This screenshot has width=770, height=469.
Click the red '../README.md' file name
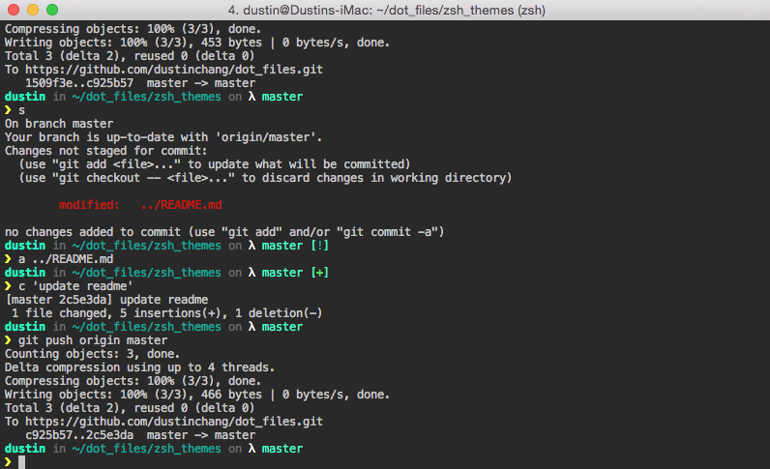(x=181, y=205)
